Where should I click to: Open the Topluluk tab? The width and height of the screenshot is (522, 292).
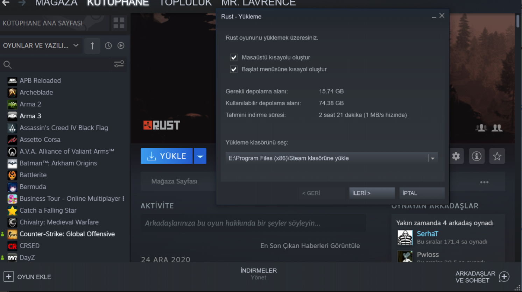[x=185, y=3]
